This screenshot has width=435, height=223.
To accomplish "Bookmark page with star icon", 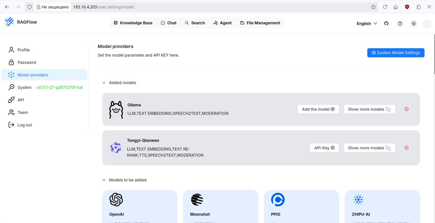I will 373,7.
